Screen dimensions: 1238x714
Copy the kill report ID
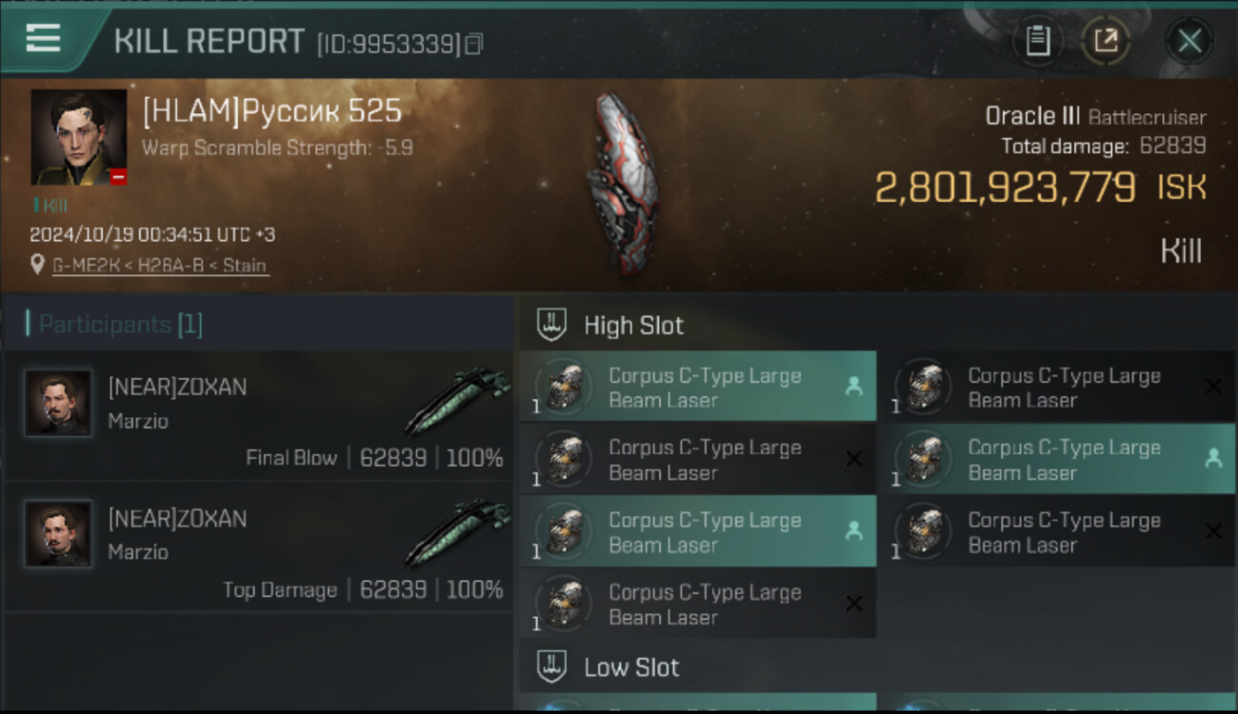point(473,44)
